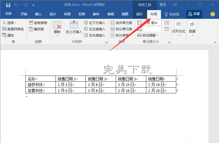
Task: Click the distribute rows icon
Action: (167, 23)
